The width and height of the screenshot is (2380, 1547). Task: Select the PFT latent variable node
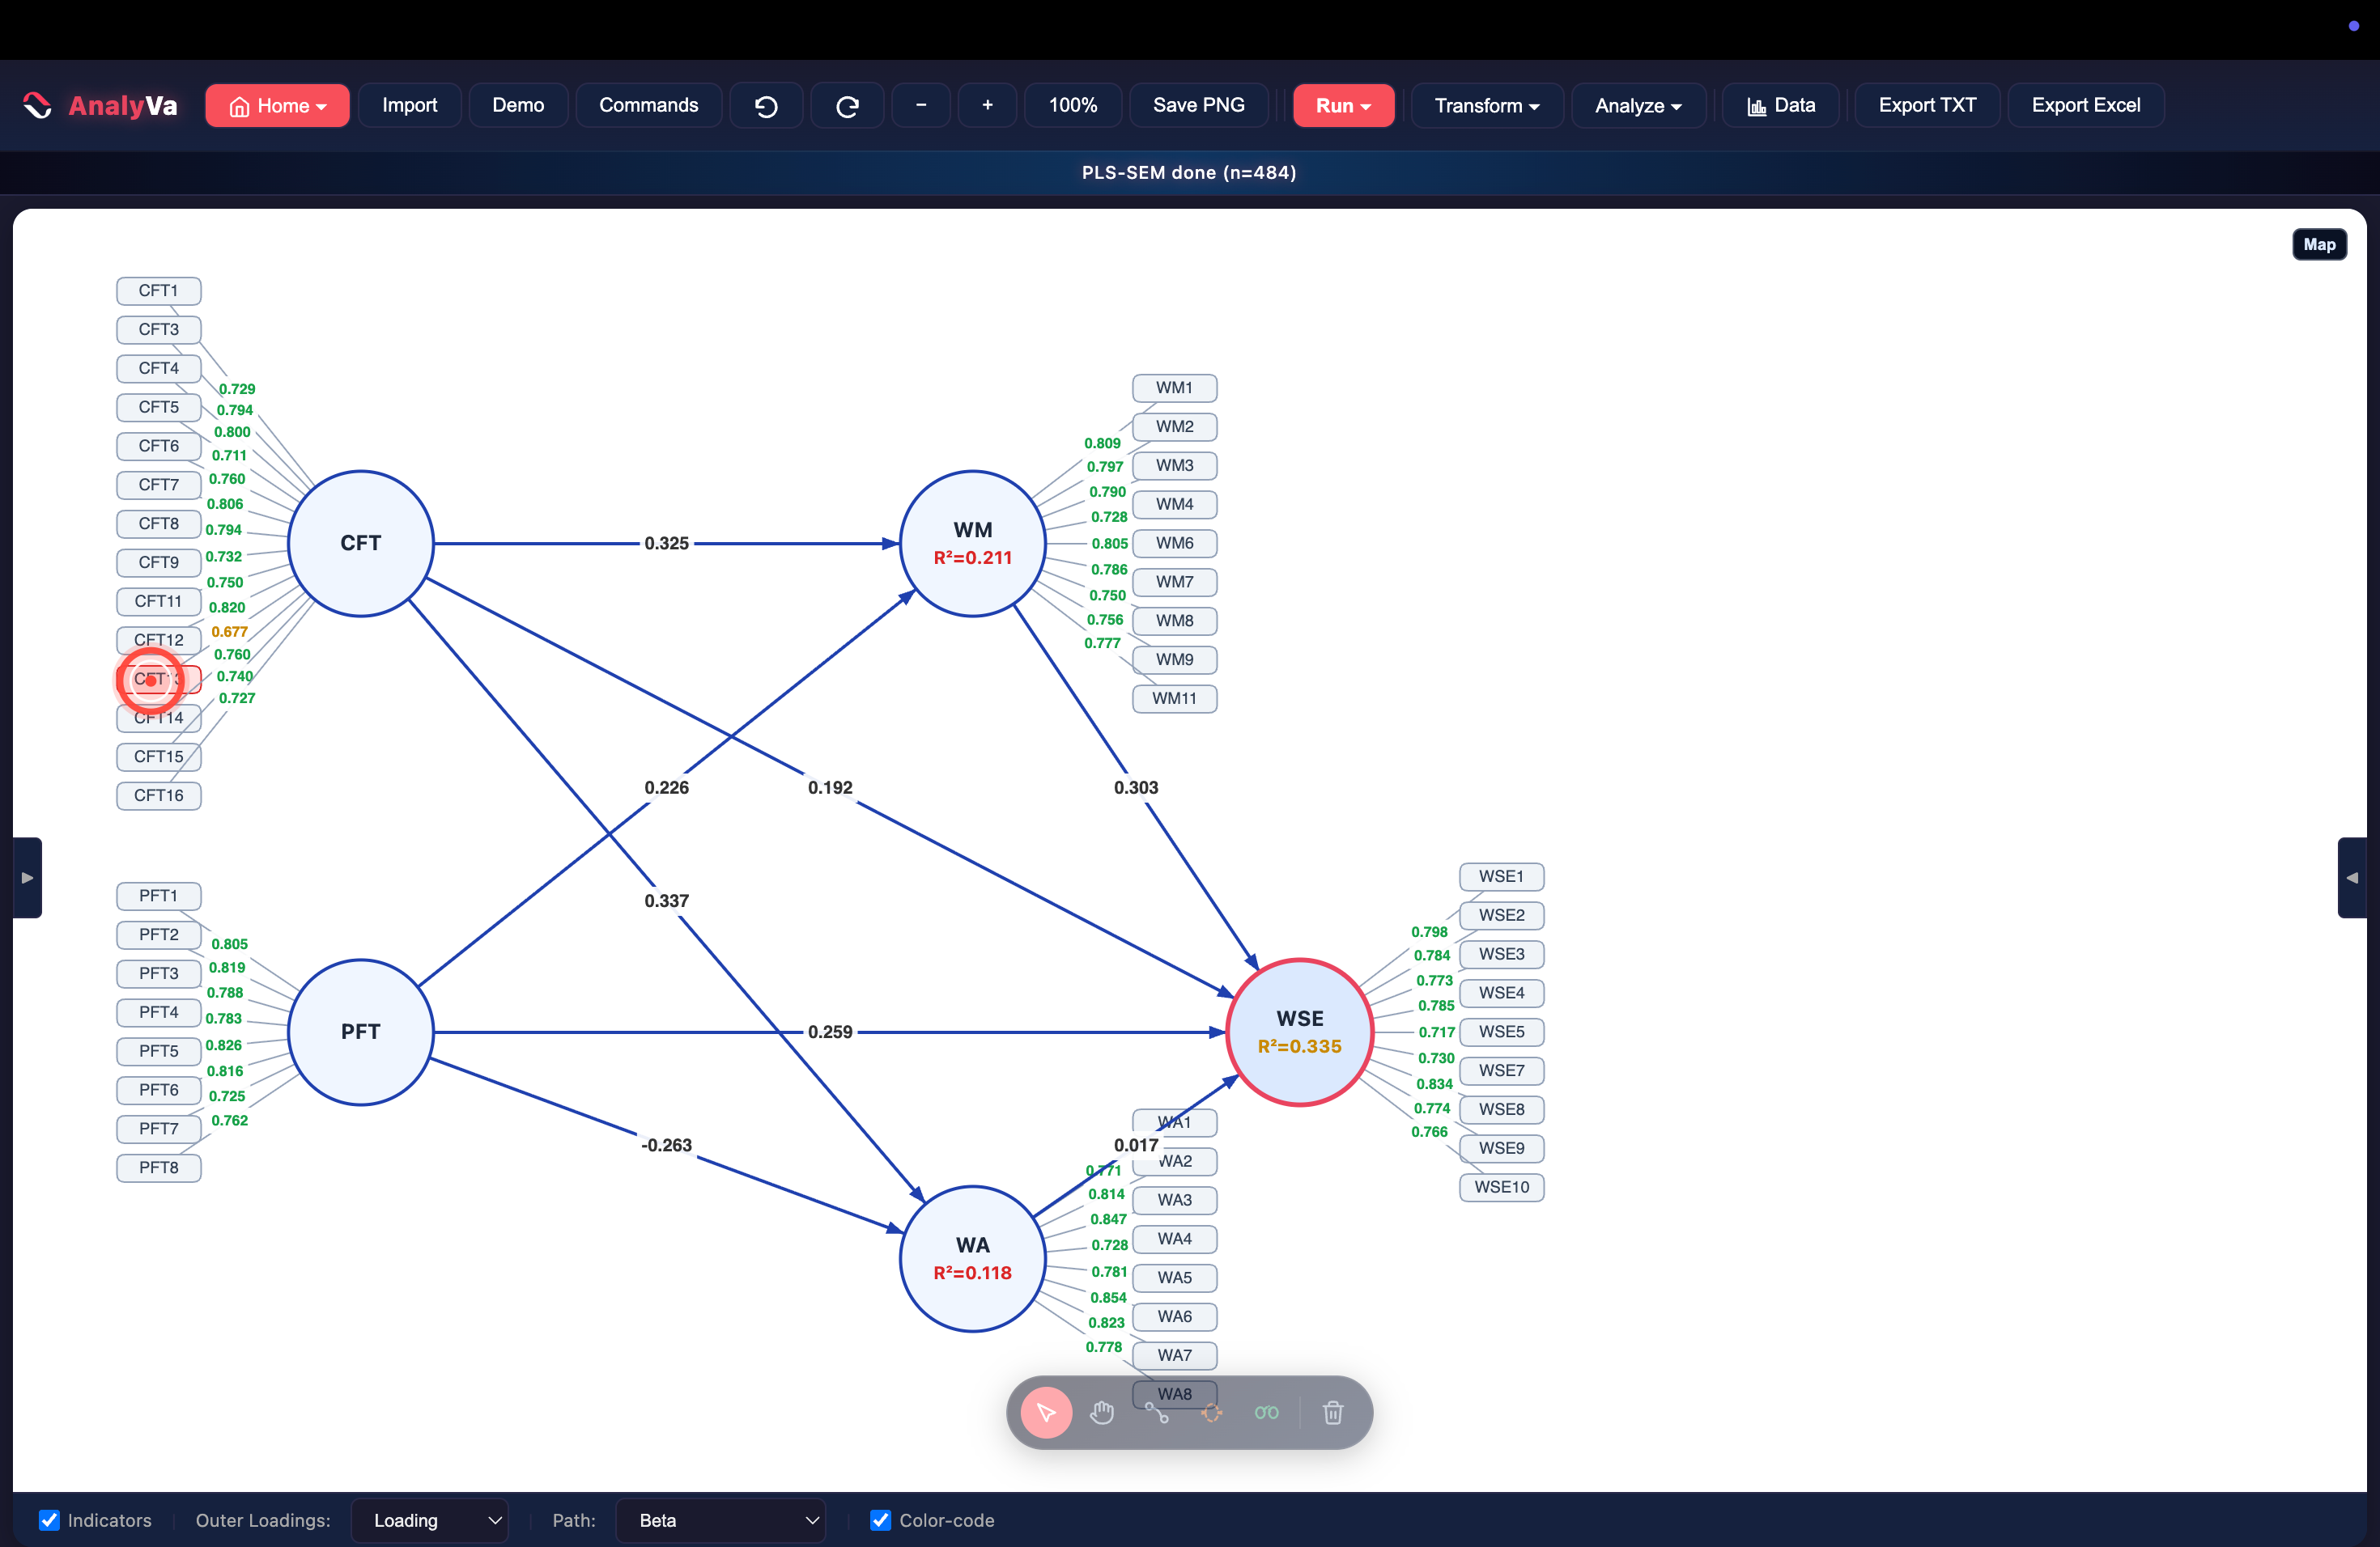(x=361, y=1032)
